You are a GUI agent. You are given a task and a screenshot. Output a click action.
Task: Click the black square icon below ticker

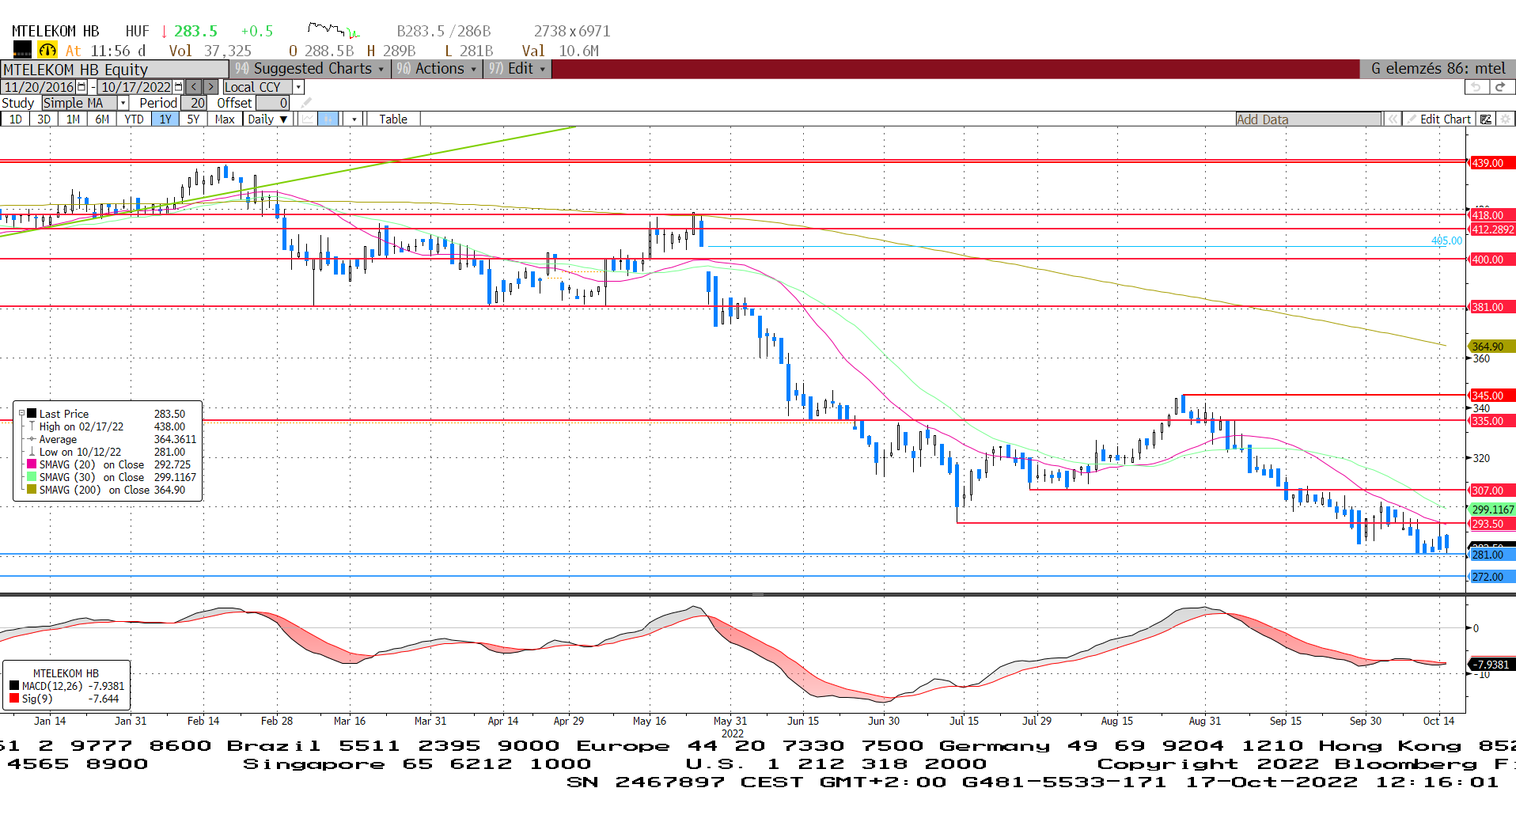22,50
